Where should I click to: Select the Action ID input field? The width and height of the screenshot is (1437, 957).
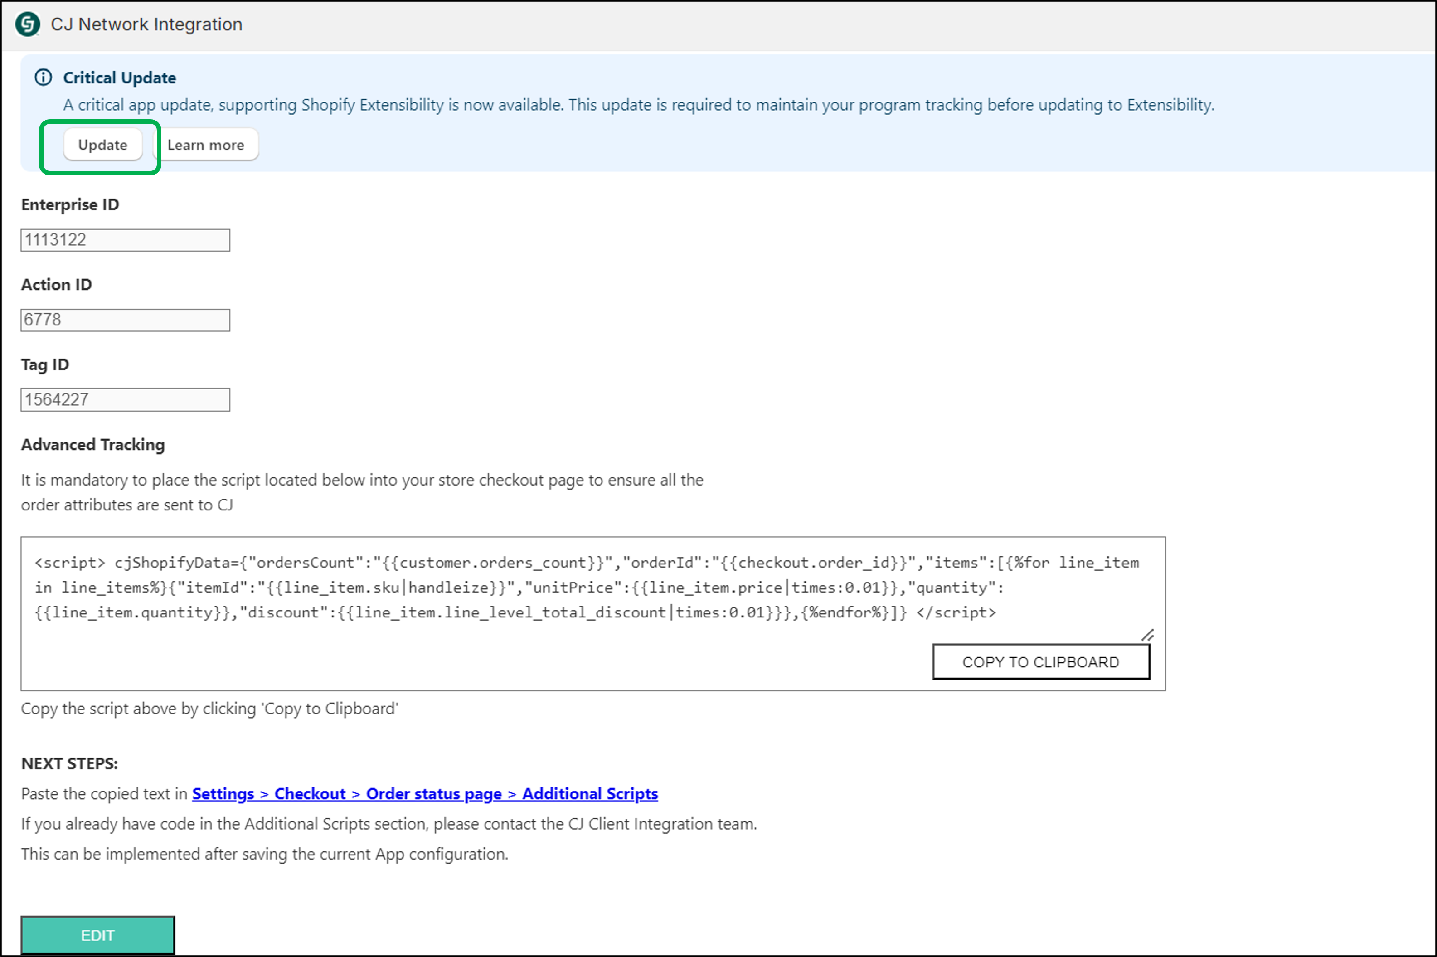[x=125, y=319]
